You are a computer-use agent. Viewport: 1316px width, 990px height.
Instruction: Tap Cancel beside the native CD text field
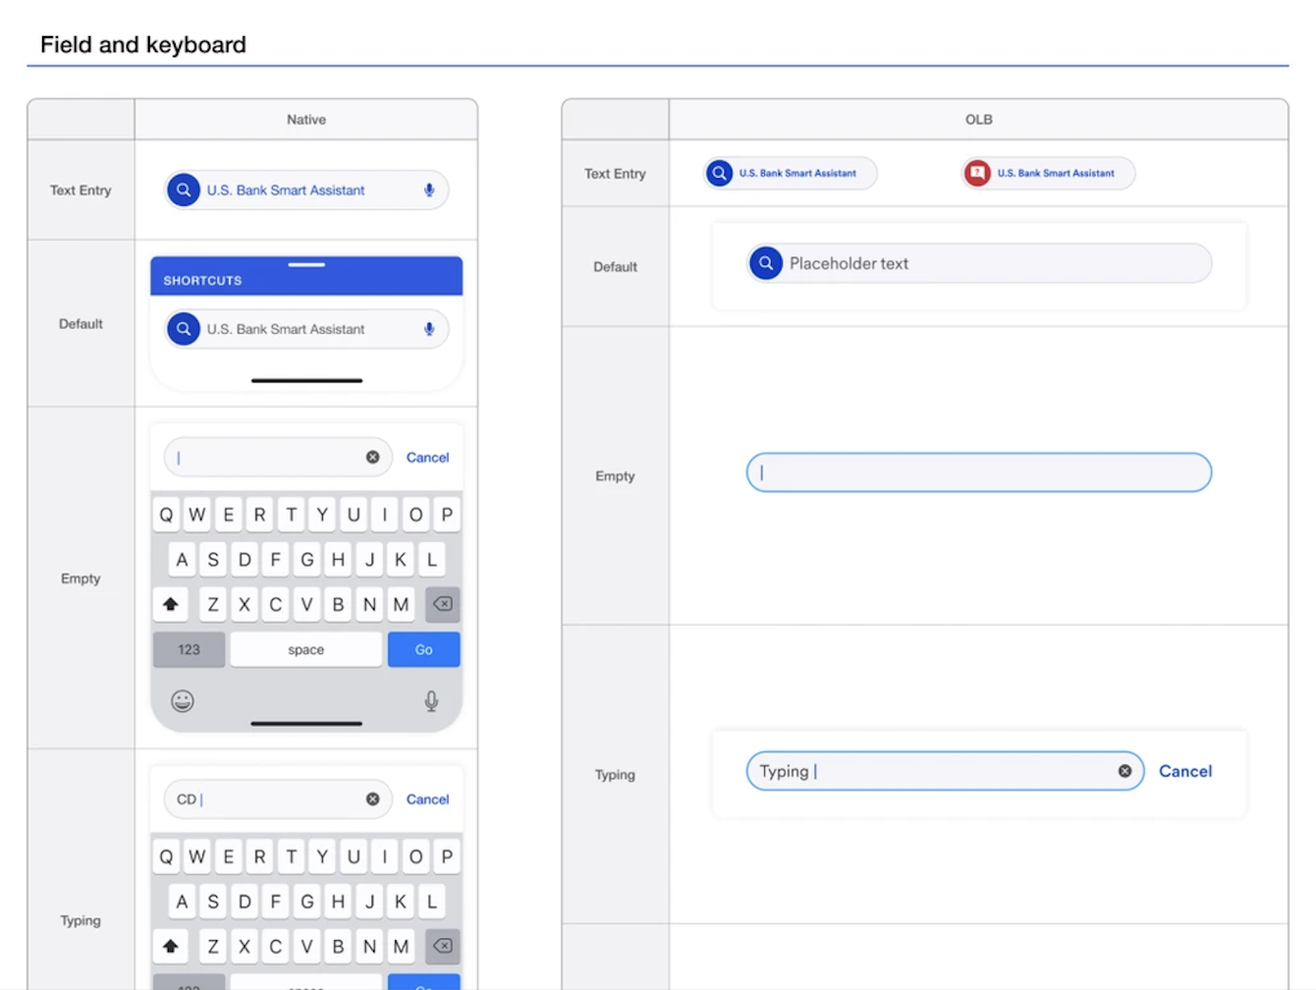pos(427,799)
